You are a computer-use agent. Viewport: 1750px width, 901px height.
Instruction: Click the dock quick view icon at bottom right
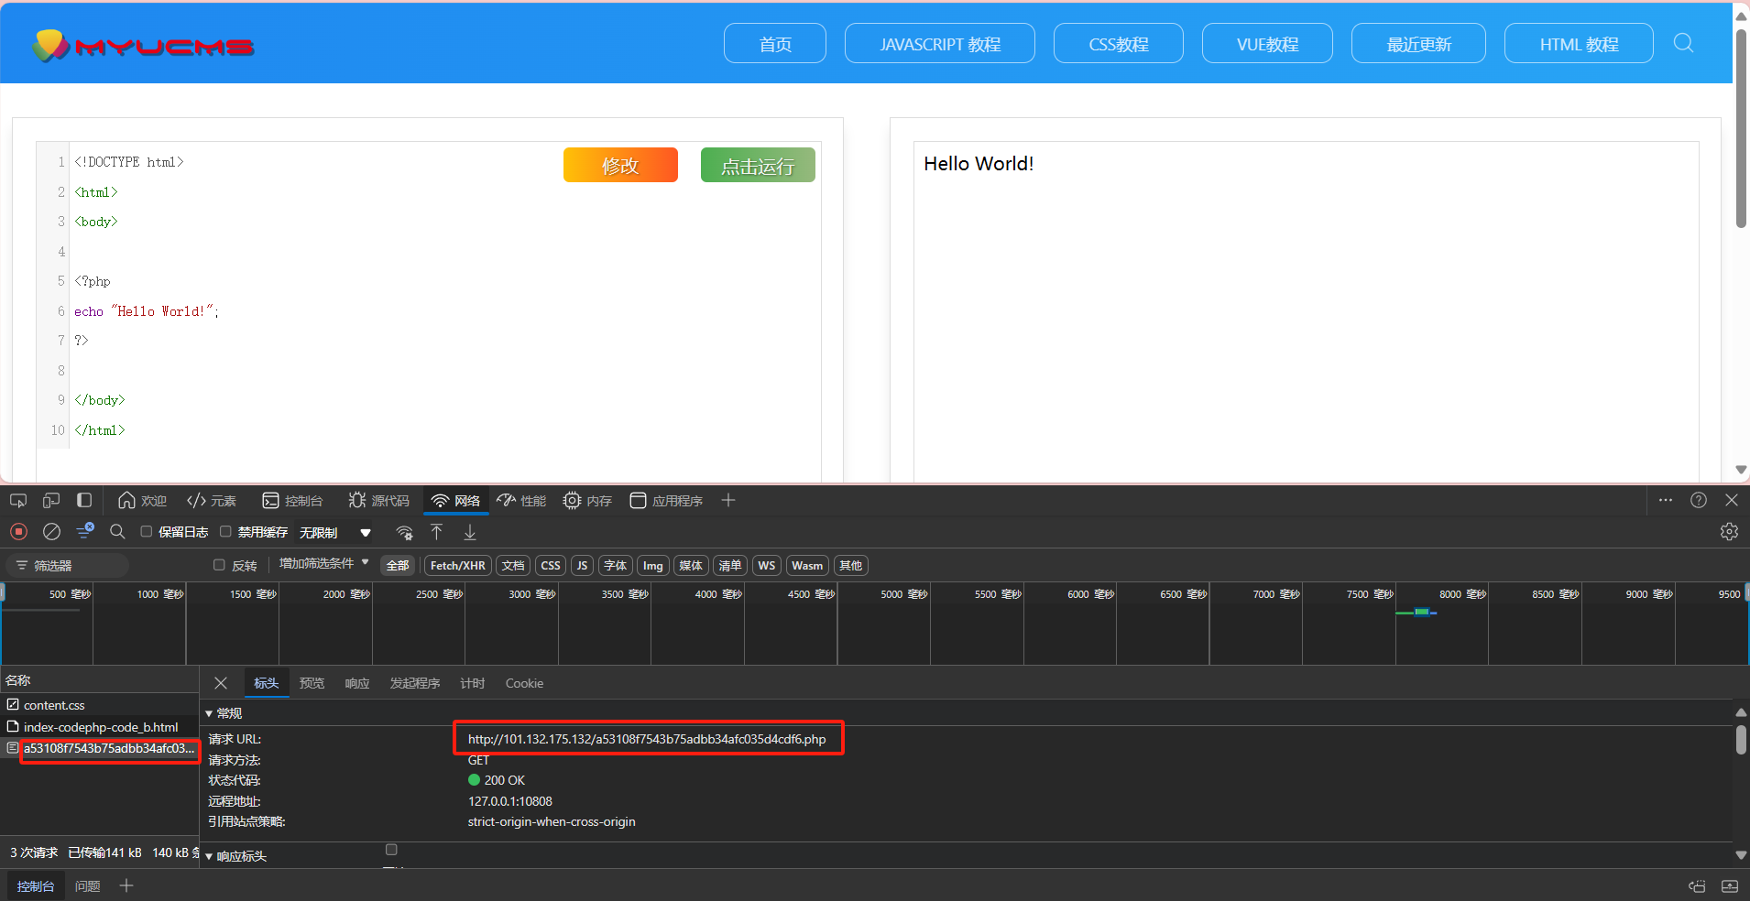1697,886
